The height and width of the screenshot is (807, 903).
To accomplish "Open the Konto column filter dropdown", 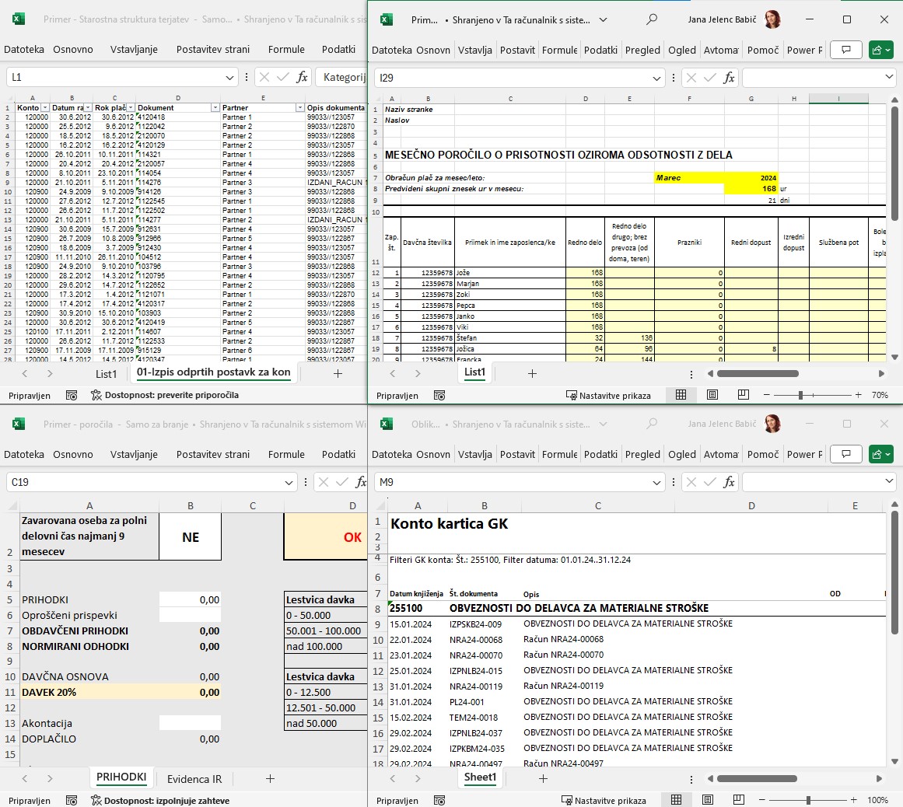I will pyautogui.click(x=45, y=107).
